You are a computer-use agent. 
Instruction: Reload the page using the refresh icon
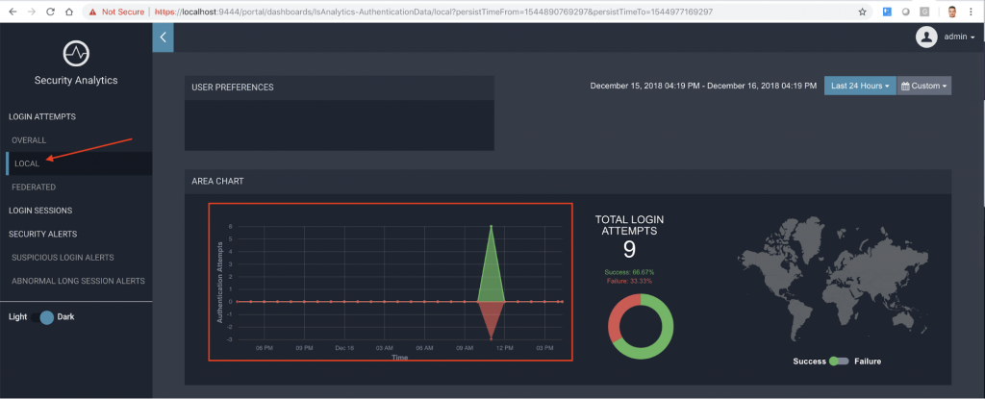49,12
